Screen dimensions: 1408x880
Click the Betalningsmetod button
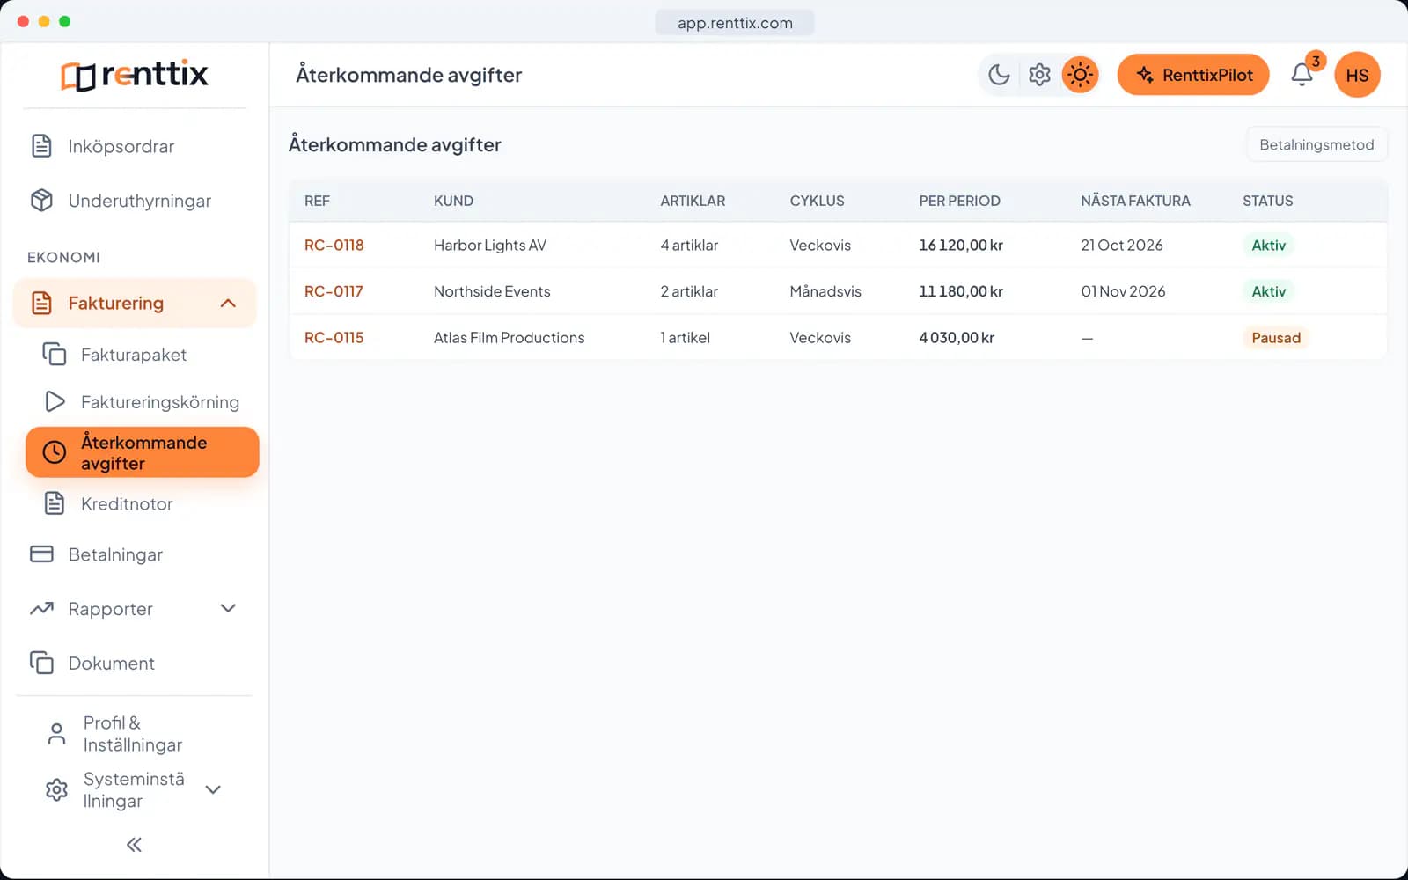(1316, 144)
